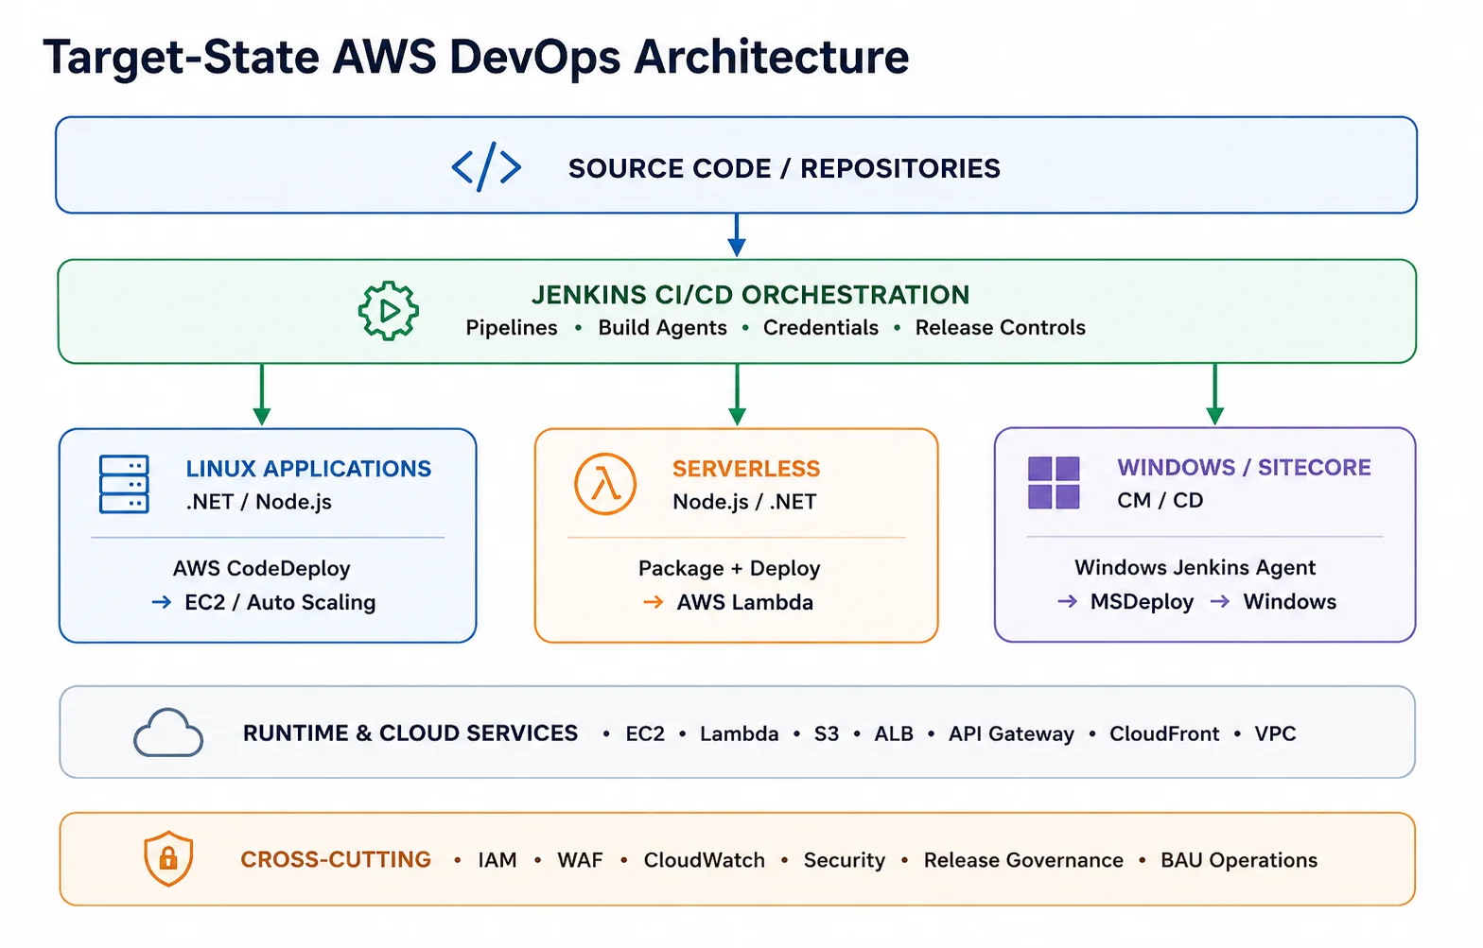Click the LINUX APPLICATIONS heading
This screenshot has height=948, width=1483.
point(308,469)
